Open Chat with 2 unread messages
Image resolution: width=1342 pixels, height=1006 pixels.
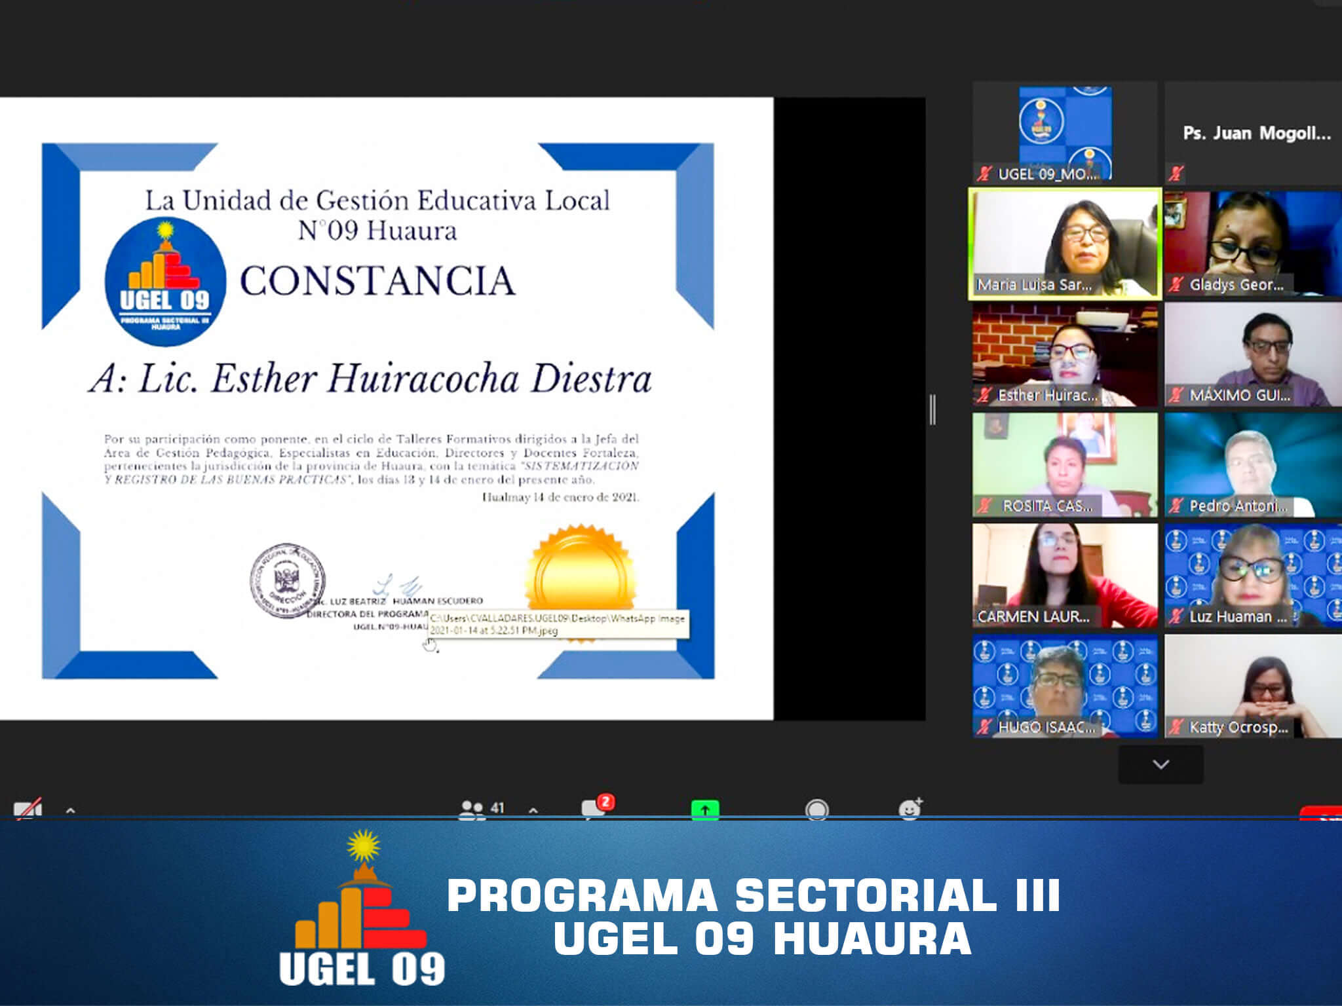[594, 810]
